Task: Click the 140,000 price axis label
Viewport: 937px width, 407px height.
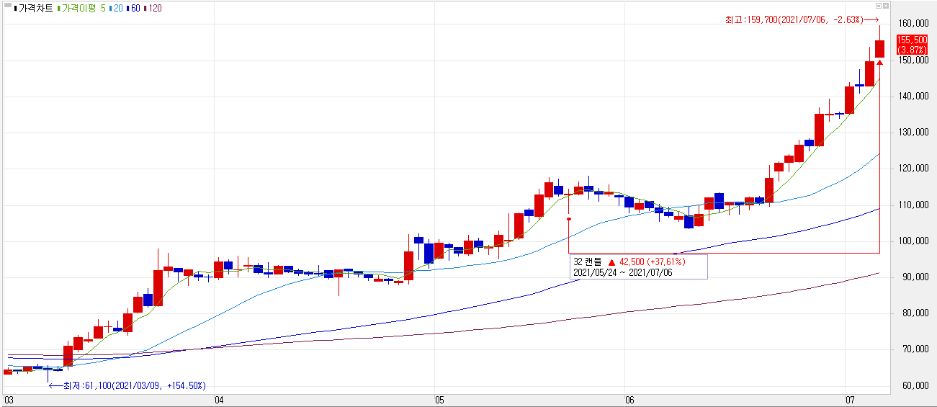Action: pos(913,97)
